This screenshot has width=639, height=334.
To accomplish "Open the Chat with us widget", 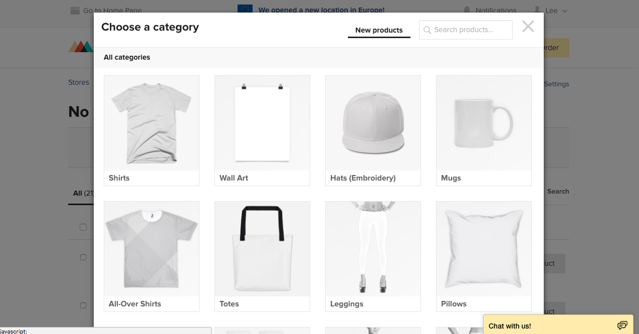I will [x=558, y=324].
